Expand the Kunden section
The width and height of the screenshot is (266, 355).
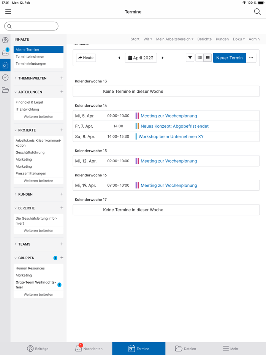16,195
